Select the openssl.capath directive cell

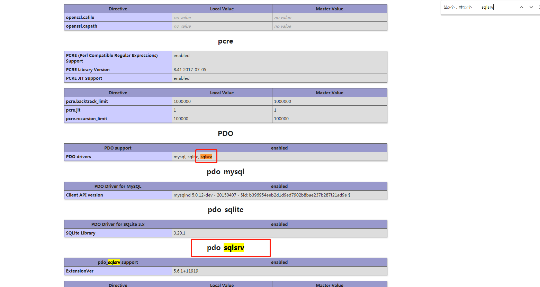tap(118, 26)
